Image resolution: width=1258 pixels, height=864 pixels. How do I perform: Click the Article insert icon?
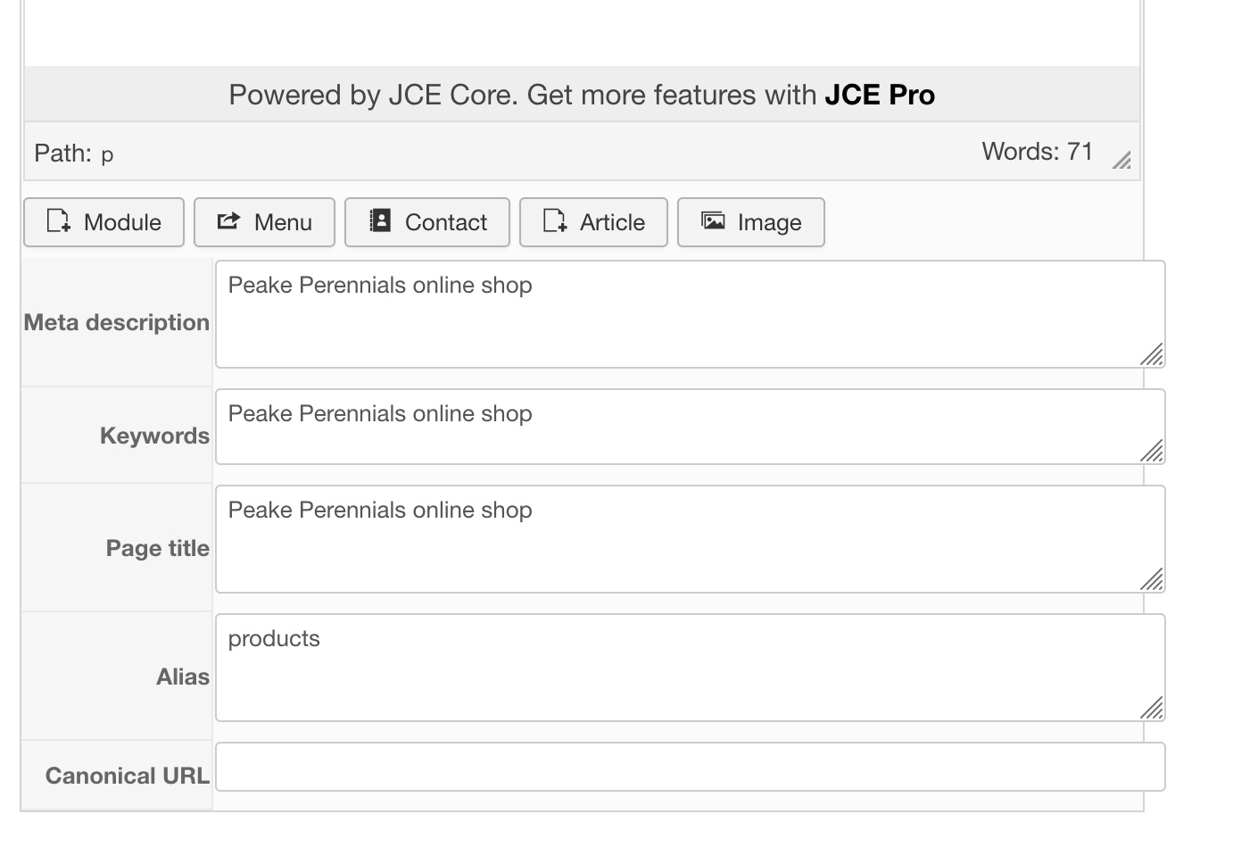(x=555, y=221)
